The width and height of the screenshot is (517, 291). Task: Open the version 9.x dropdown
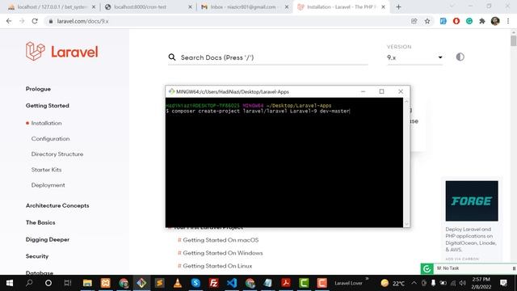[414, 57]
